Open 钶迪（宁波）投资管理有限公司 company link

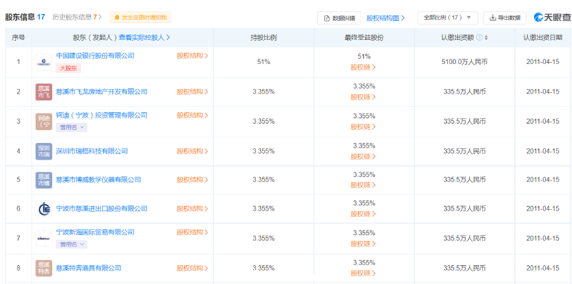click(102, 115)
